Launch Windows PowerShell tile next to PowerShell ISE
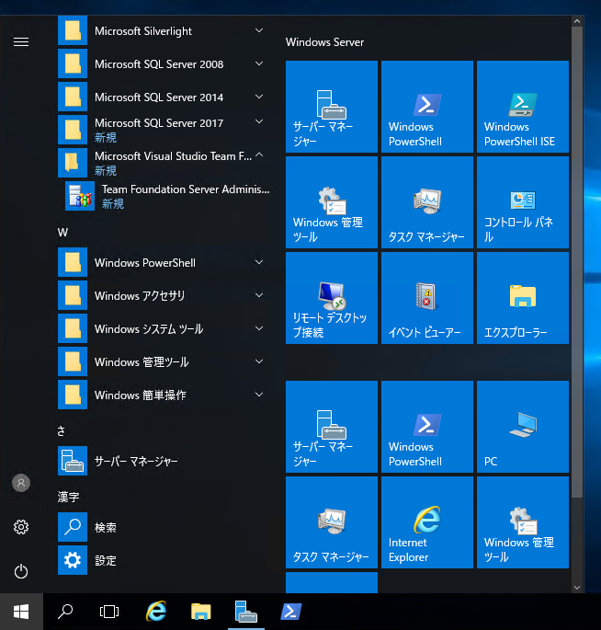 point(427,107)
